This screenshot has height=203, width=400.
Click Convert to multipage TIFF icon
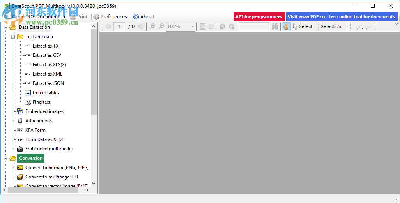[20, 177]
